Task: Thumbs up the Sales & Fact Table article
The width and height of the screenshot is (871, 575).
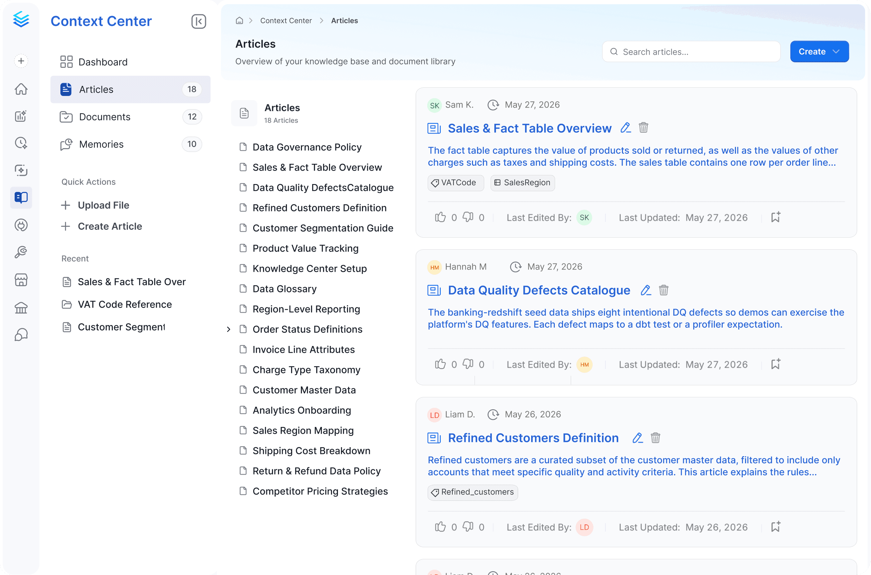Action: click(440, 217)
